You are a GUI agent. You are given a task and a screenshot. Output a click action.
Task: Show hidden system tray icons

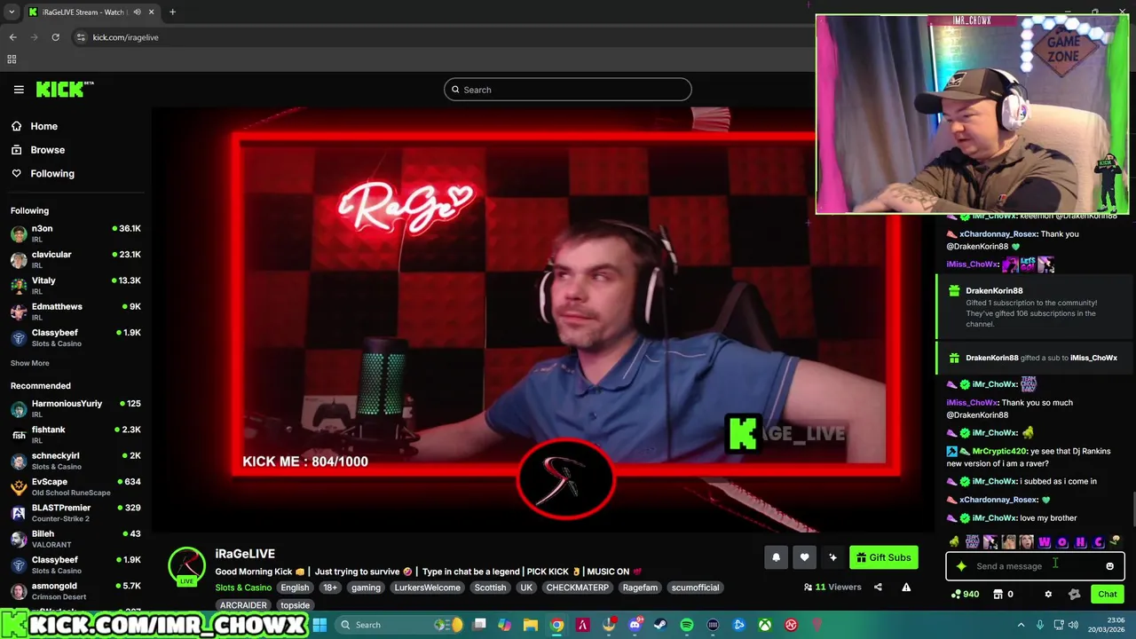pyautogui.click(x=1021, y=625)
